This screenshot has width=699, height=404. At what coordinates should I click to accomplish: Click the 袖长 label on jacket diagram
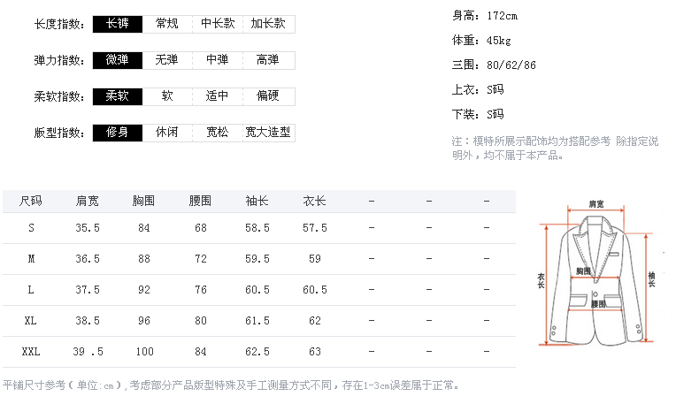pyautogui.click(x=651, y=278)
